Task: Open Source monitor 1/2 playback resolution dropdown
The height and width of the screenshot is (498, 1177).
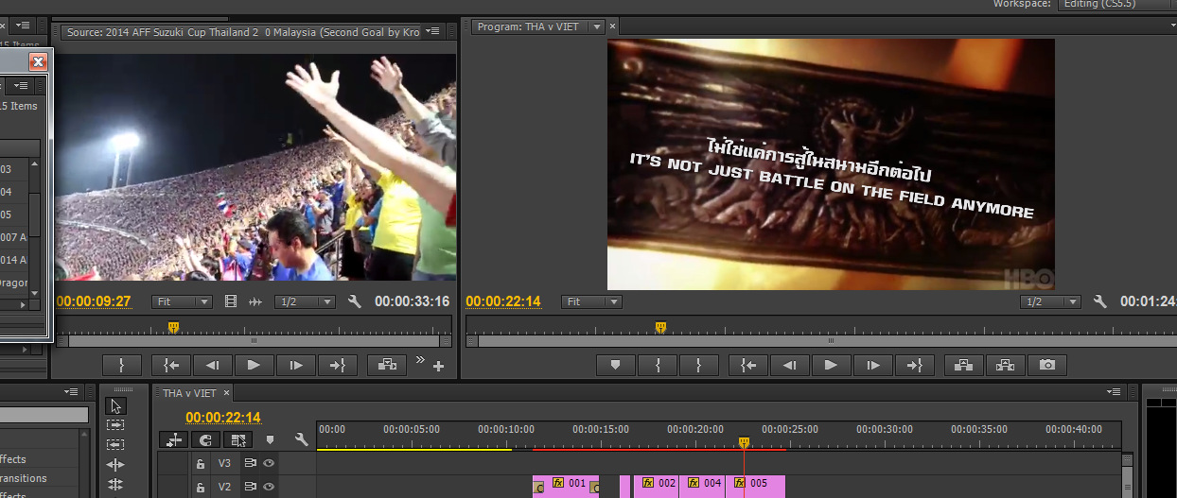Action: (305, 302)
